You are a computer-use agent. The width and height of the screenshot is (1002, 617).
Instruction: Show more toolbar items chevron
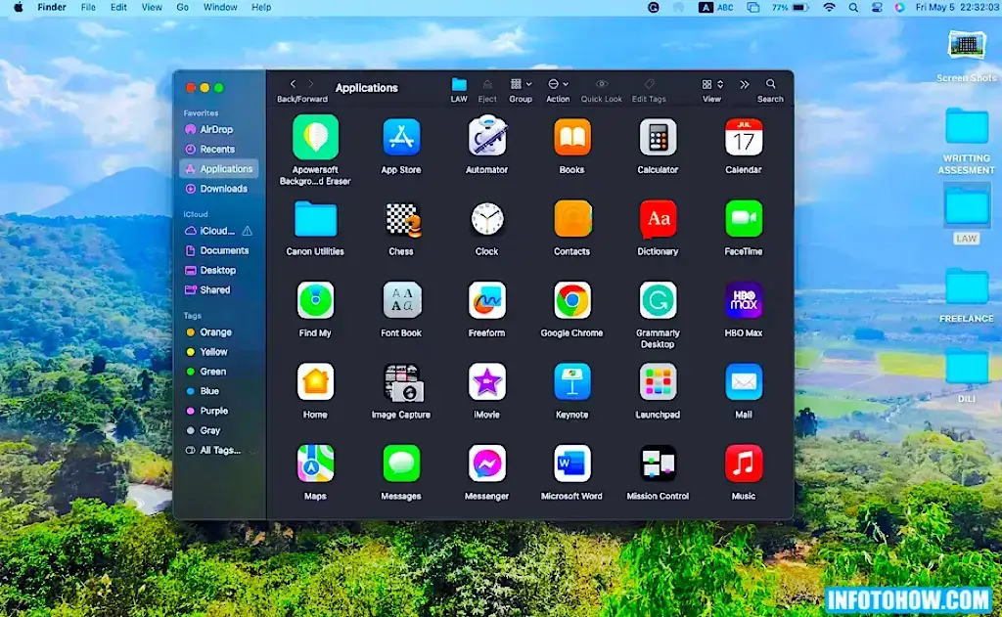click(x=745, y=84)
